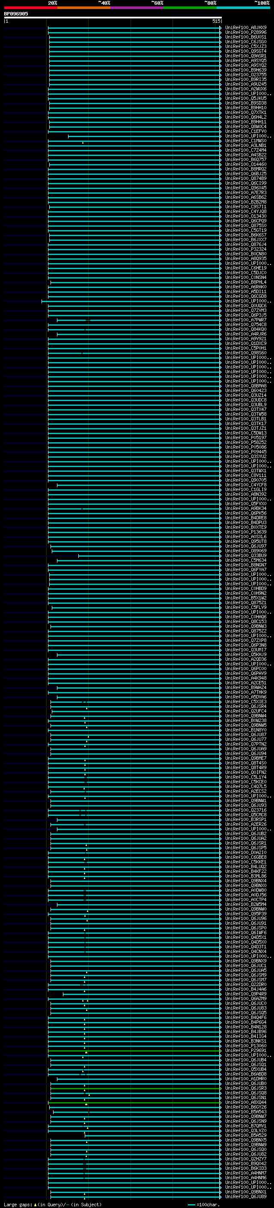This screenshot has width=274, height=1208.
Task: Open hit UniRef100_Q9SGT4
Action: coord(246,51)
